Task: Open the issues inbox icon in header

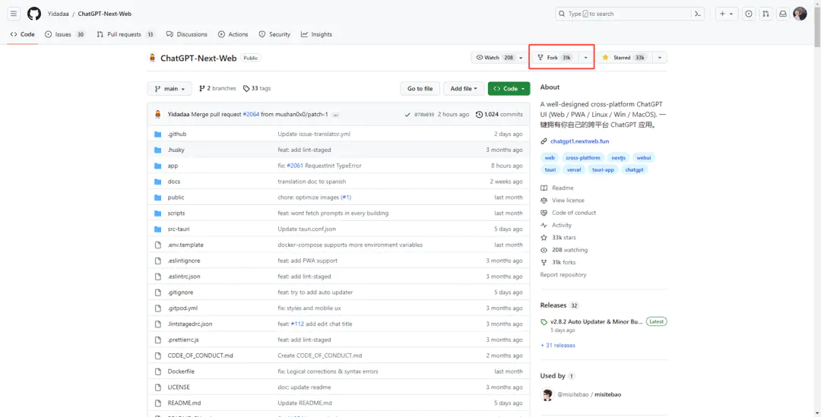Action: pos(749,14)
